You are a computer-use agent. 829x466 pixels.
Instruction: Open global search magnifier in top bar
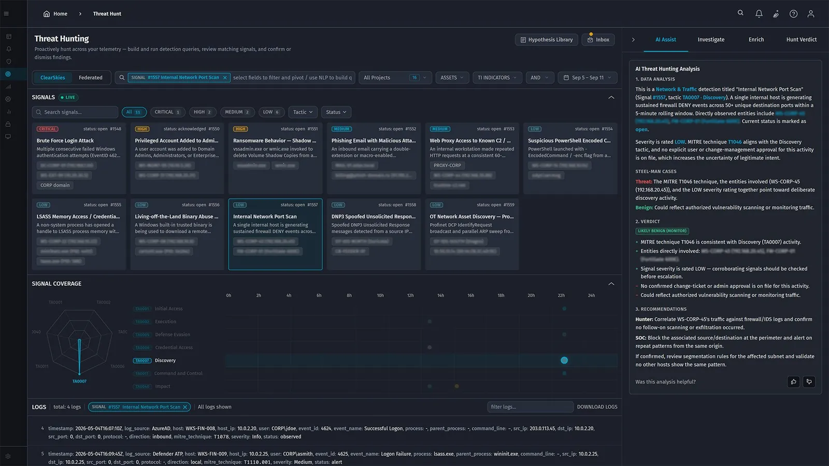tap(740, 13)
